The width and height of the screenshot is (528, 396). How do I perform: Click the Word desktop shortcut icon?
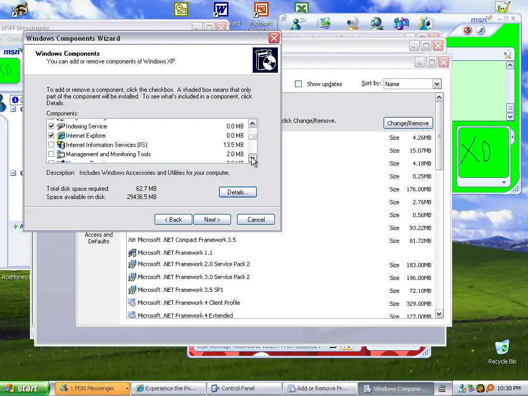click(221, 9)
